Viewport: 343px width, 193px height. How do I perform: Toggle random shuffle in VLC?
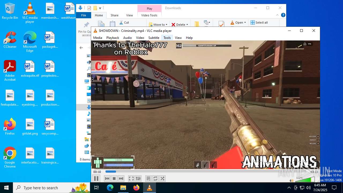click(162, 179)
